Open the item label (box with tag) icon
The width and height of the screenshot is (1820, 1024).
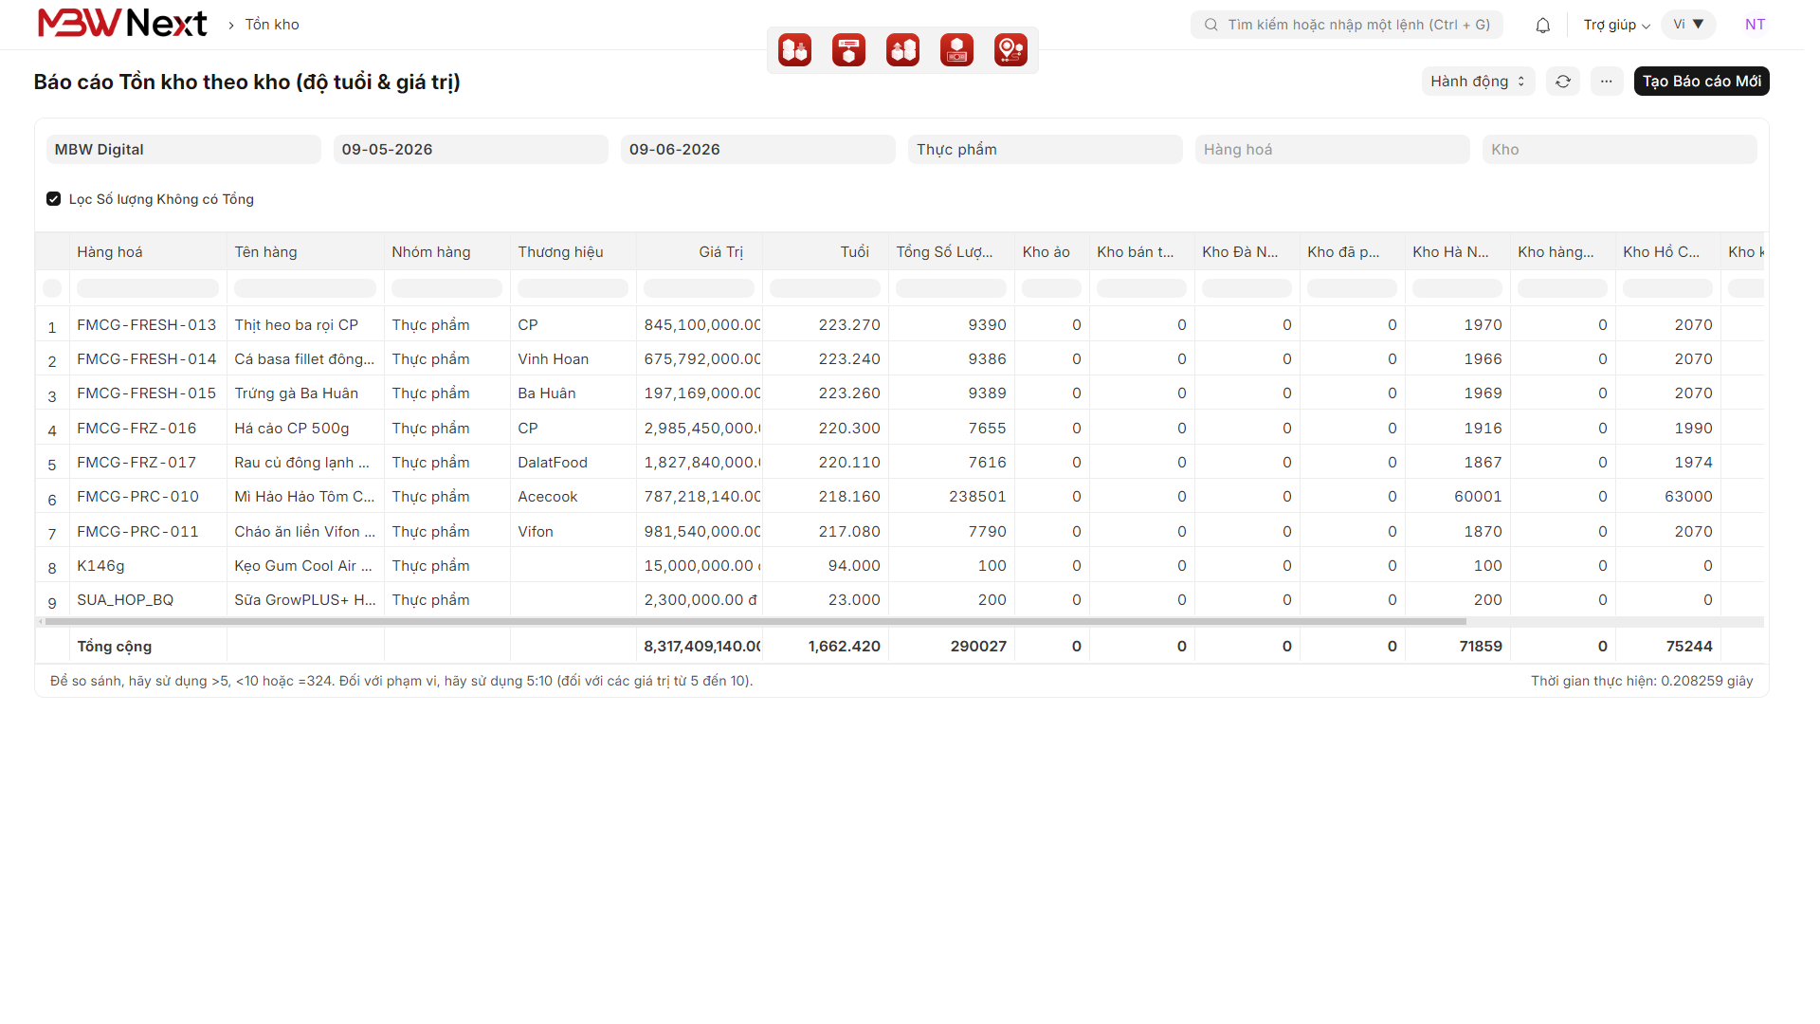pos(848,49)
